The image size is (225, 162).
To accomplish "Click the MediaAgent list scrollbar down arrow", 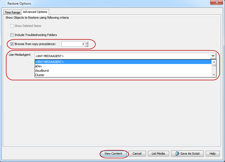I will (214, 74).
